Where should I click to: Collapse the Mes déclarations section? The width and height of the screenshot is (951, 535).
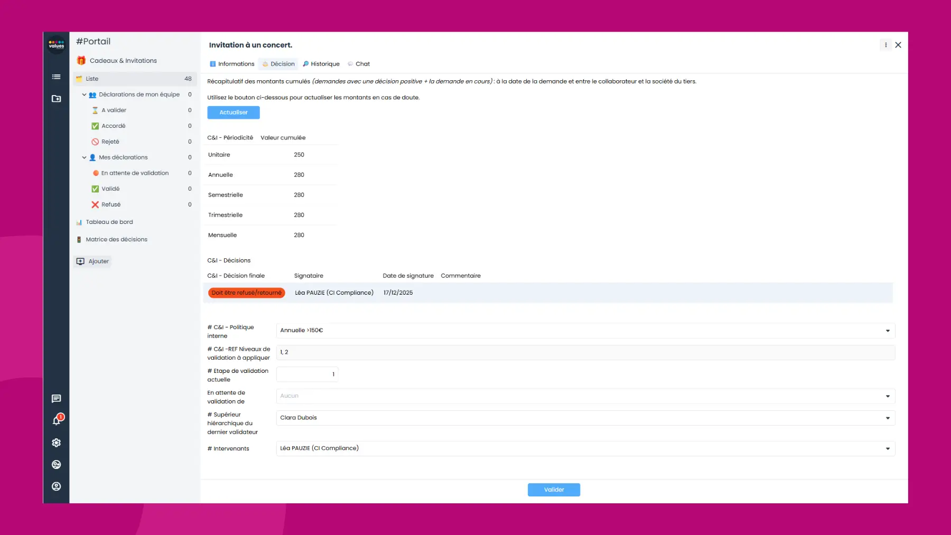pyautogui.click(x=83, y=157)
